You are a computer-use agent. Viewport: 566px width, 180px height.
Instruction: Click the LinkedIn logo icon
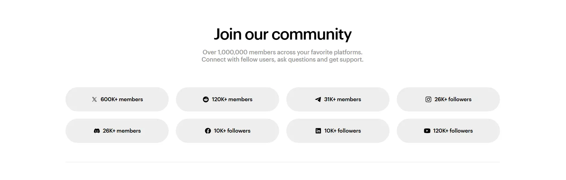[x=318, y=131]
